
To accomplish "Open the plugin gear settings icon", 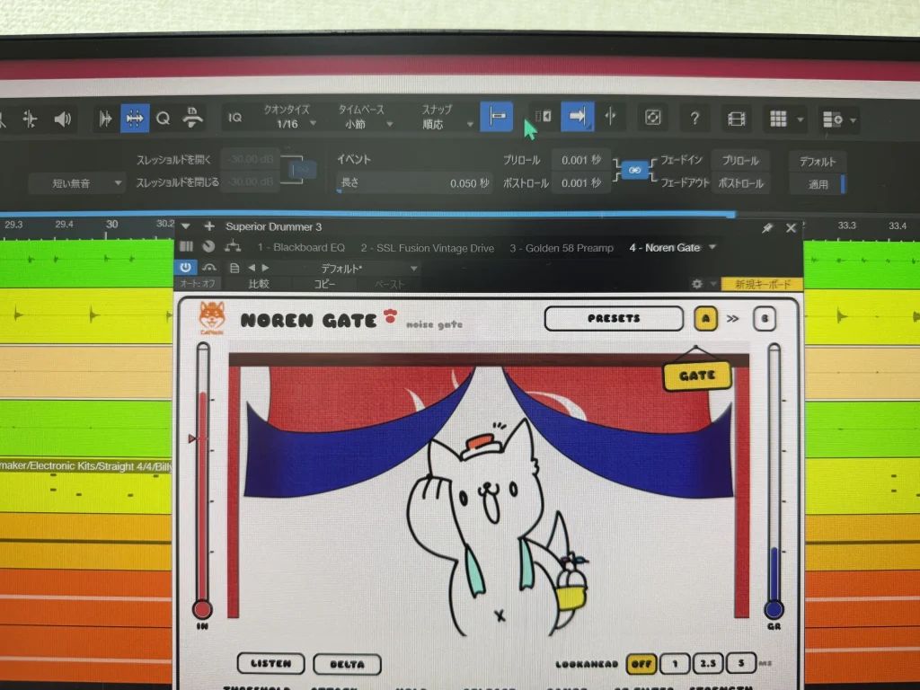I will tap(696, 284).
